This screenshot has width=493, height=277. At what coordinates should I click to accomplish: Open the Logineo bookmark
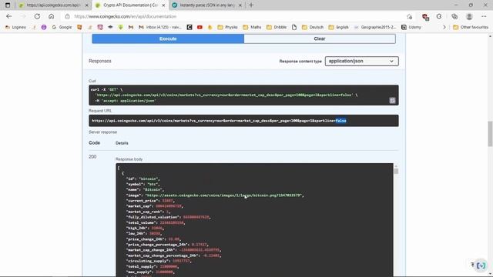point(15,28)
